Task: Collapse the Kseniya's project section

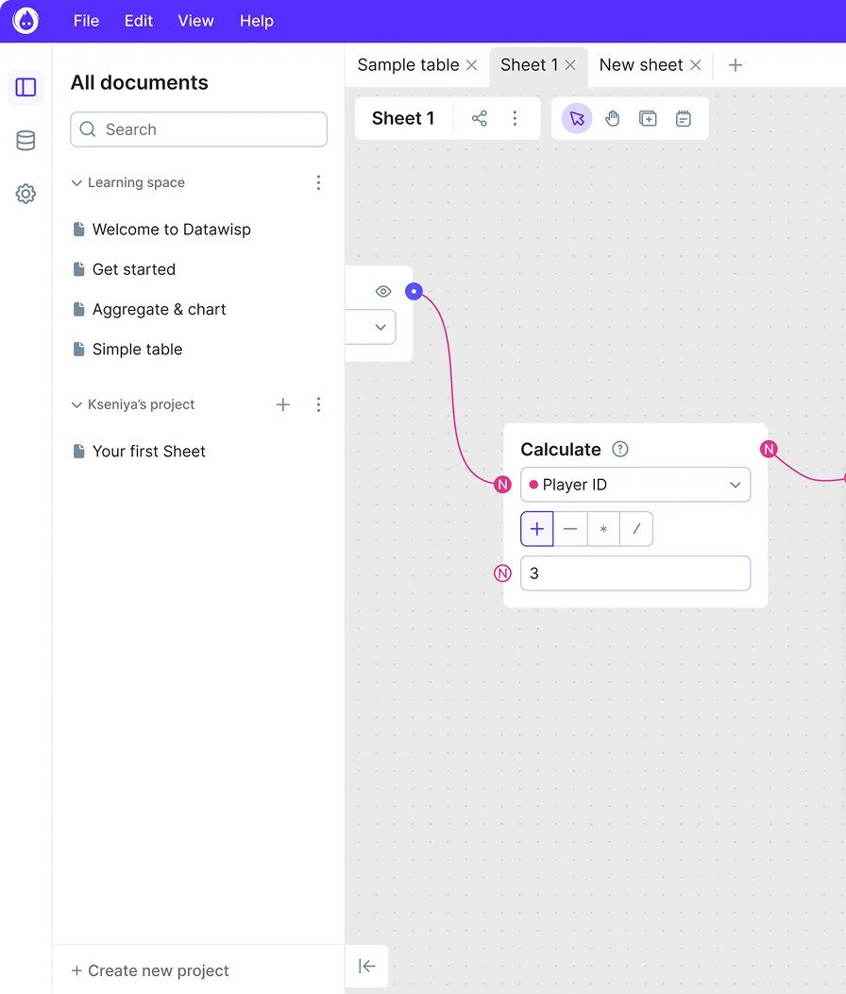Action: pyautogui.click(x=76, y=404)
